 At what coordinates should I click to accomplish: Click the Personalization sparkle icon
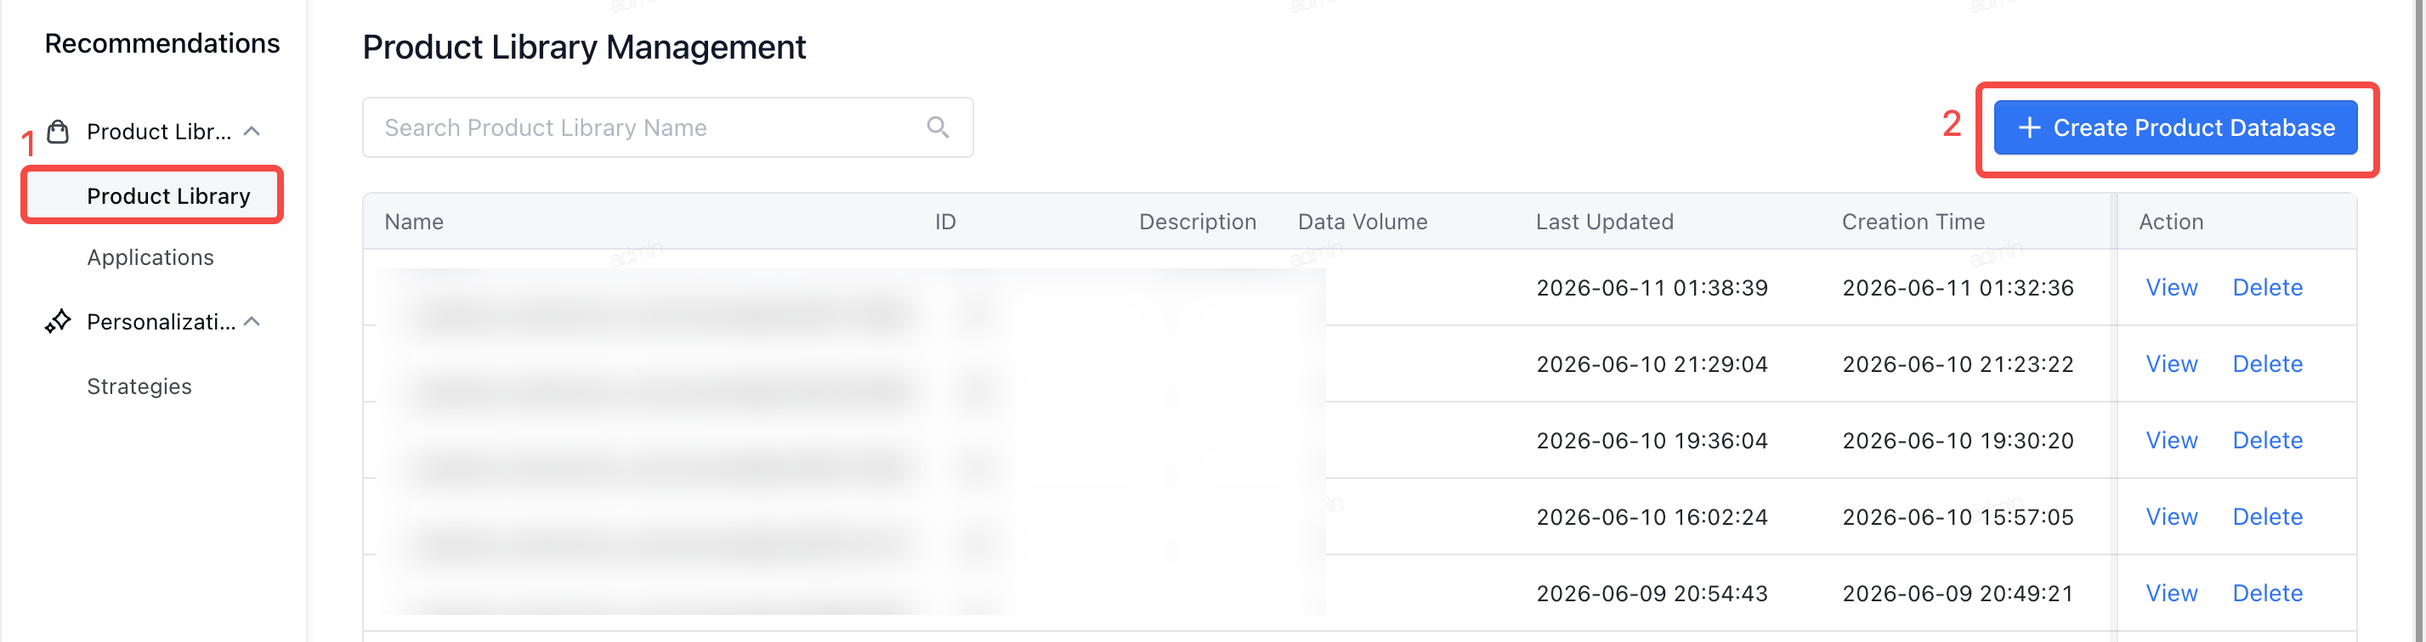(x=58, y=322)
